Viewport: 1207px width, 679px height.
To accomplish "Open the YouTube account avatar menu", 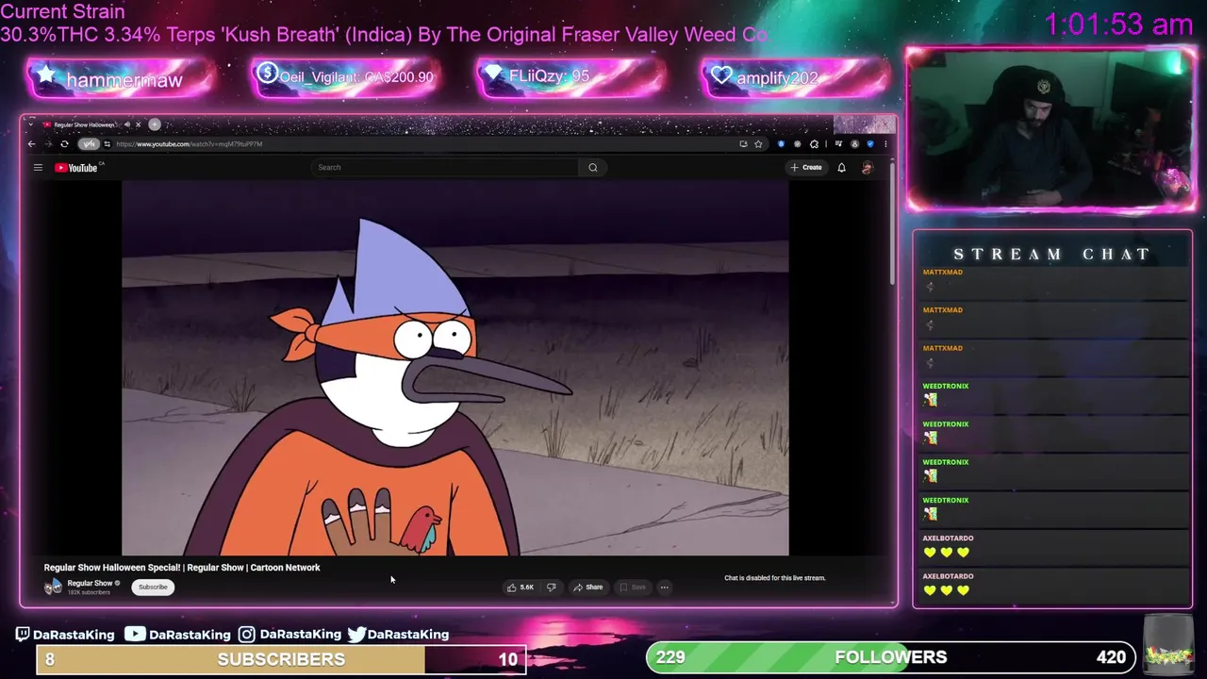I will (868, 168).
